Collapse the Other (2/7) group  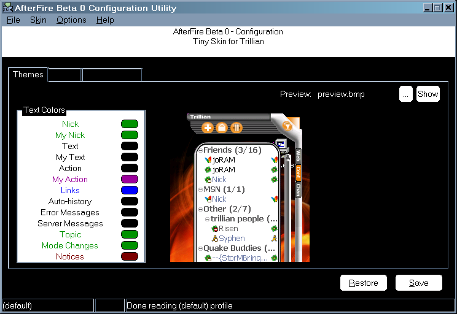200,209
